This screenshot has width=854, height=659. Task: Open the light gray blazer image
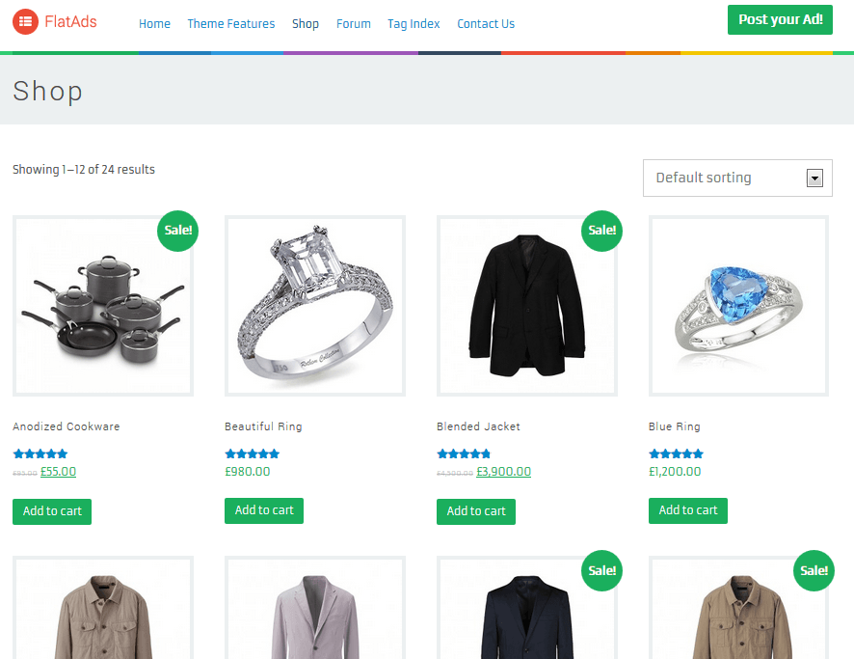tap(315, 607)
